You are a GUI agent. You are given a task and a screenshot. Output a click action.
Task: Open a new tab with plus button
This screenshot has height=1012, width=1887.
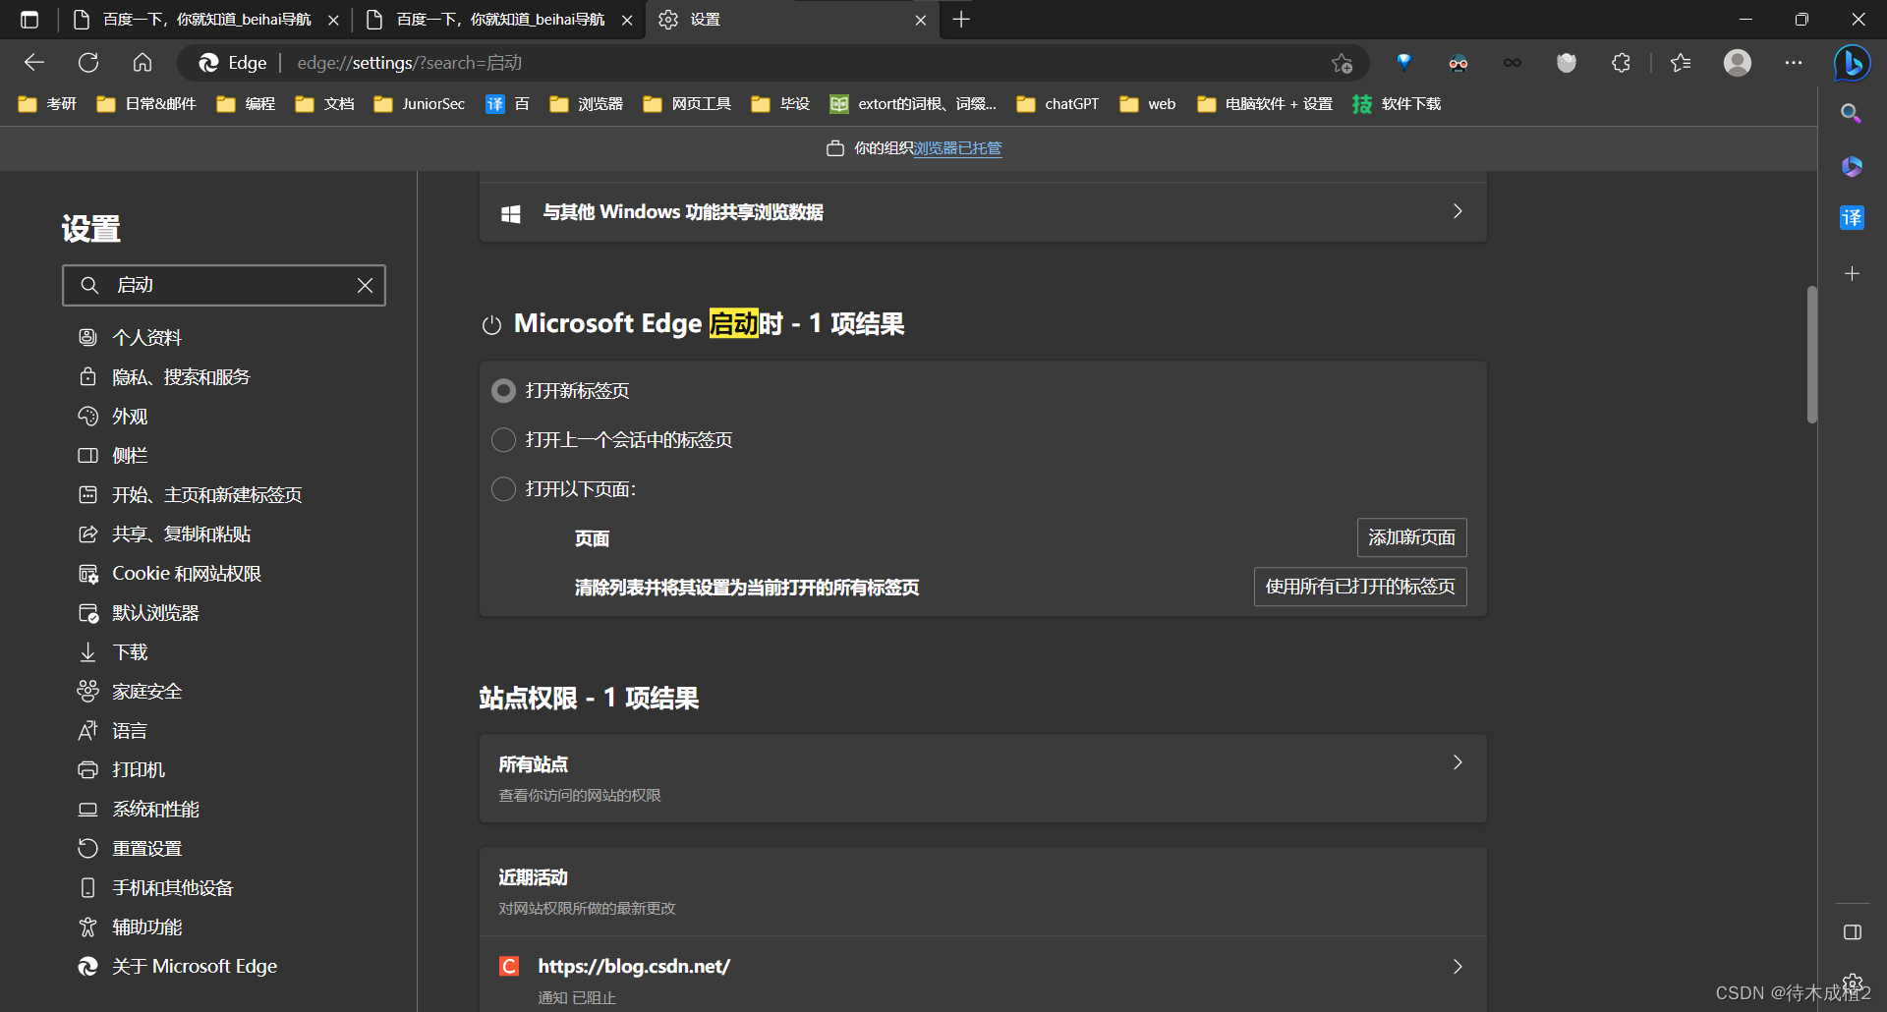[961, 20]
